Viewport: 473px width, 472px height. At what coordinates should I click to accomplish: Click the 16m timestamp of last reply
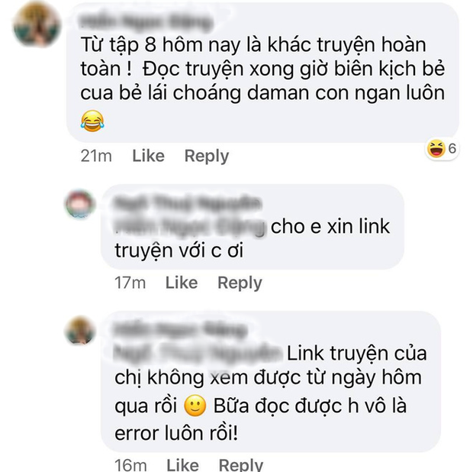pyautogui.click(x=131, y=465)
